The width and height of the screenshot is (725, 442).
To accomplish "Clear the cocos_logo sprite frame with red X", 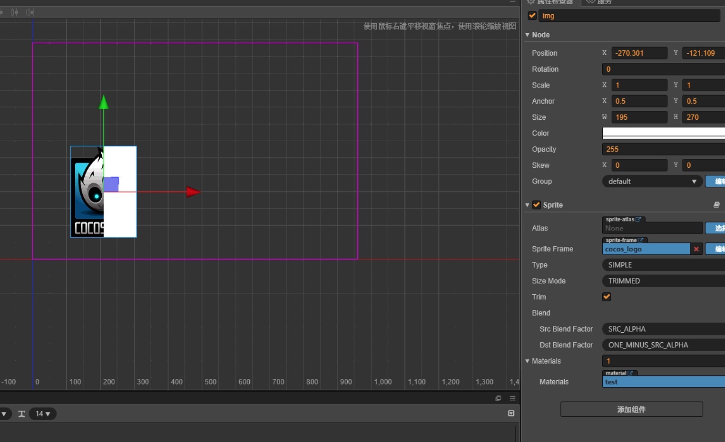I will [696, 249].
